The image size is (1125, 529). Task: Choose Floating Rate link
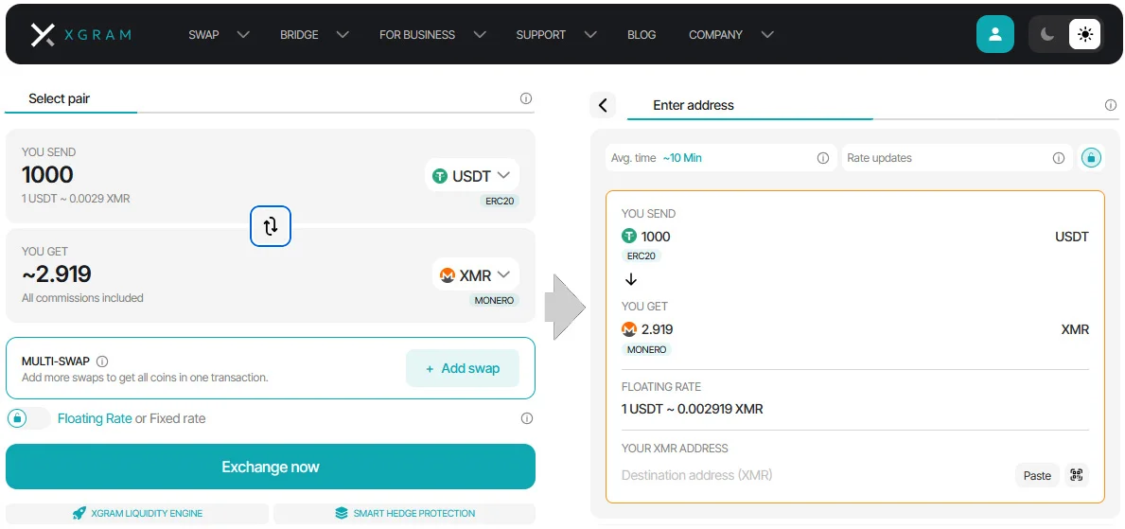click(x=95, y=418)
